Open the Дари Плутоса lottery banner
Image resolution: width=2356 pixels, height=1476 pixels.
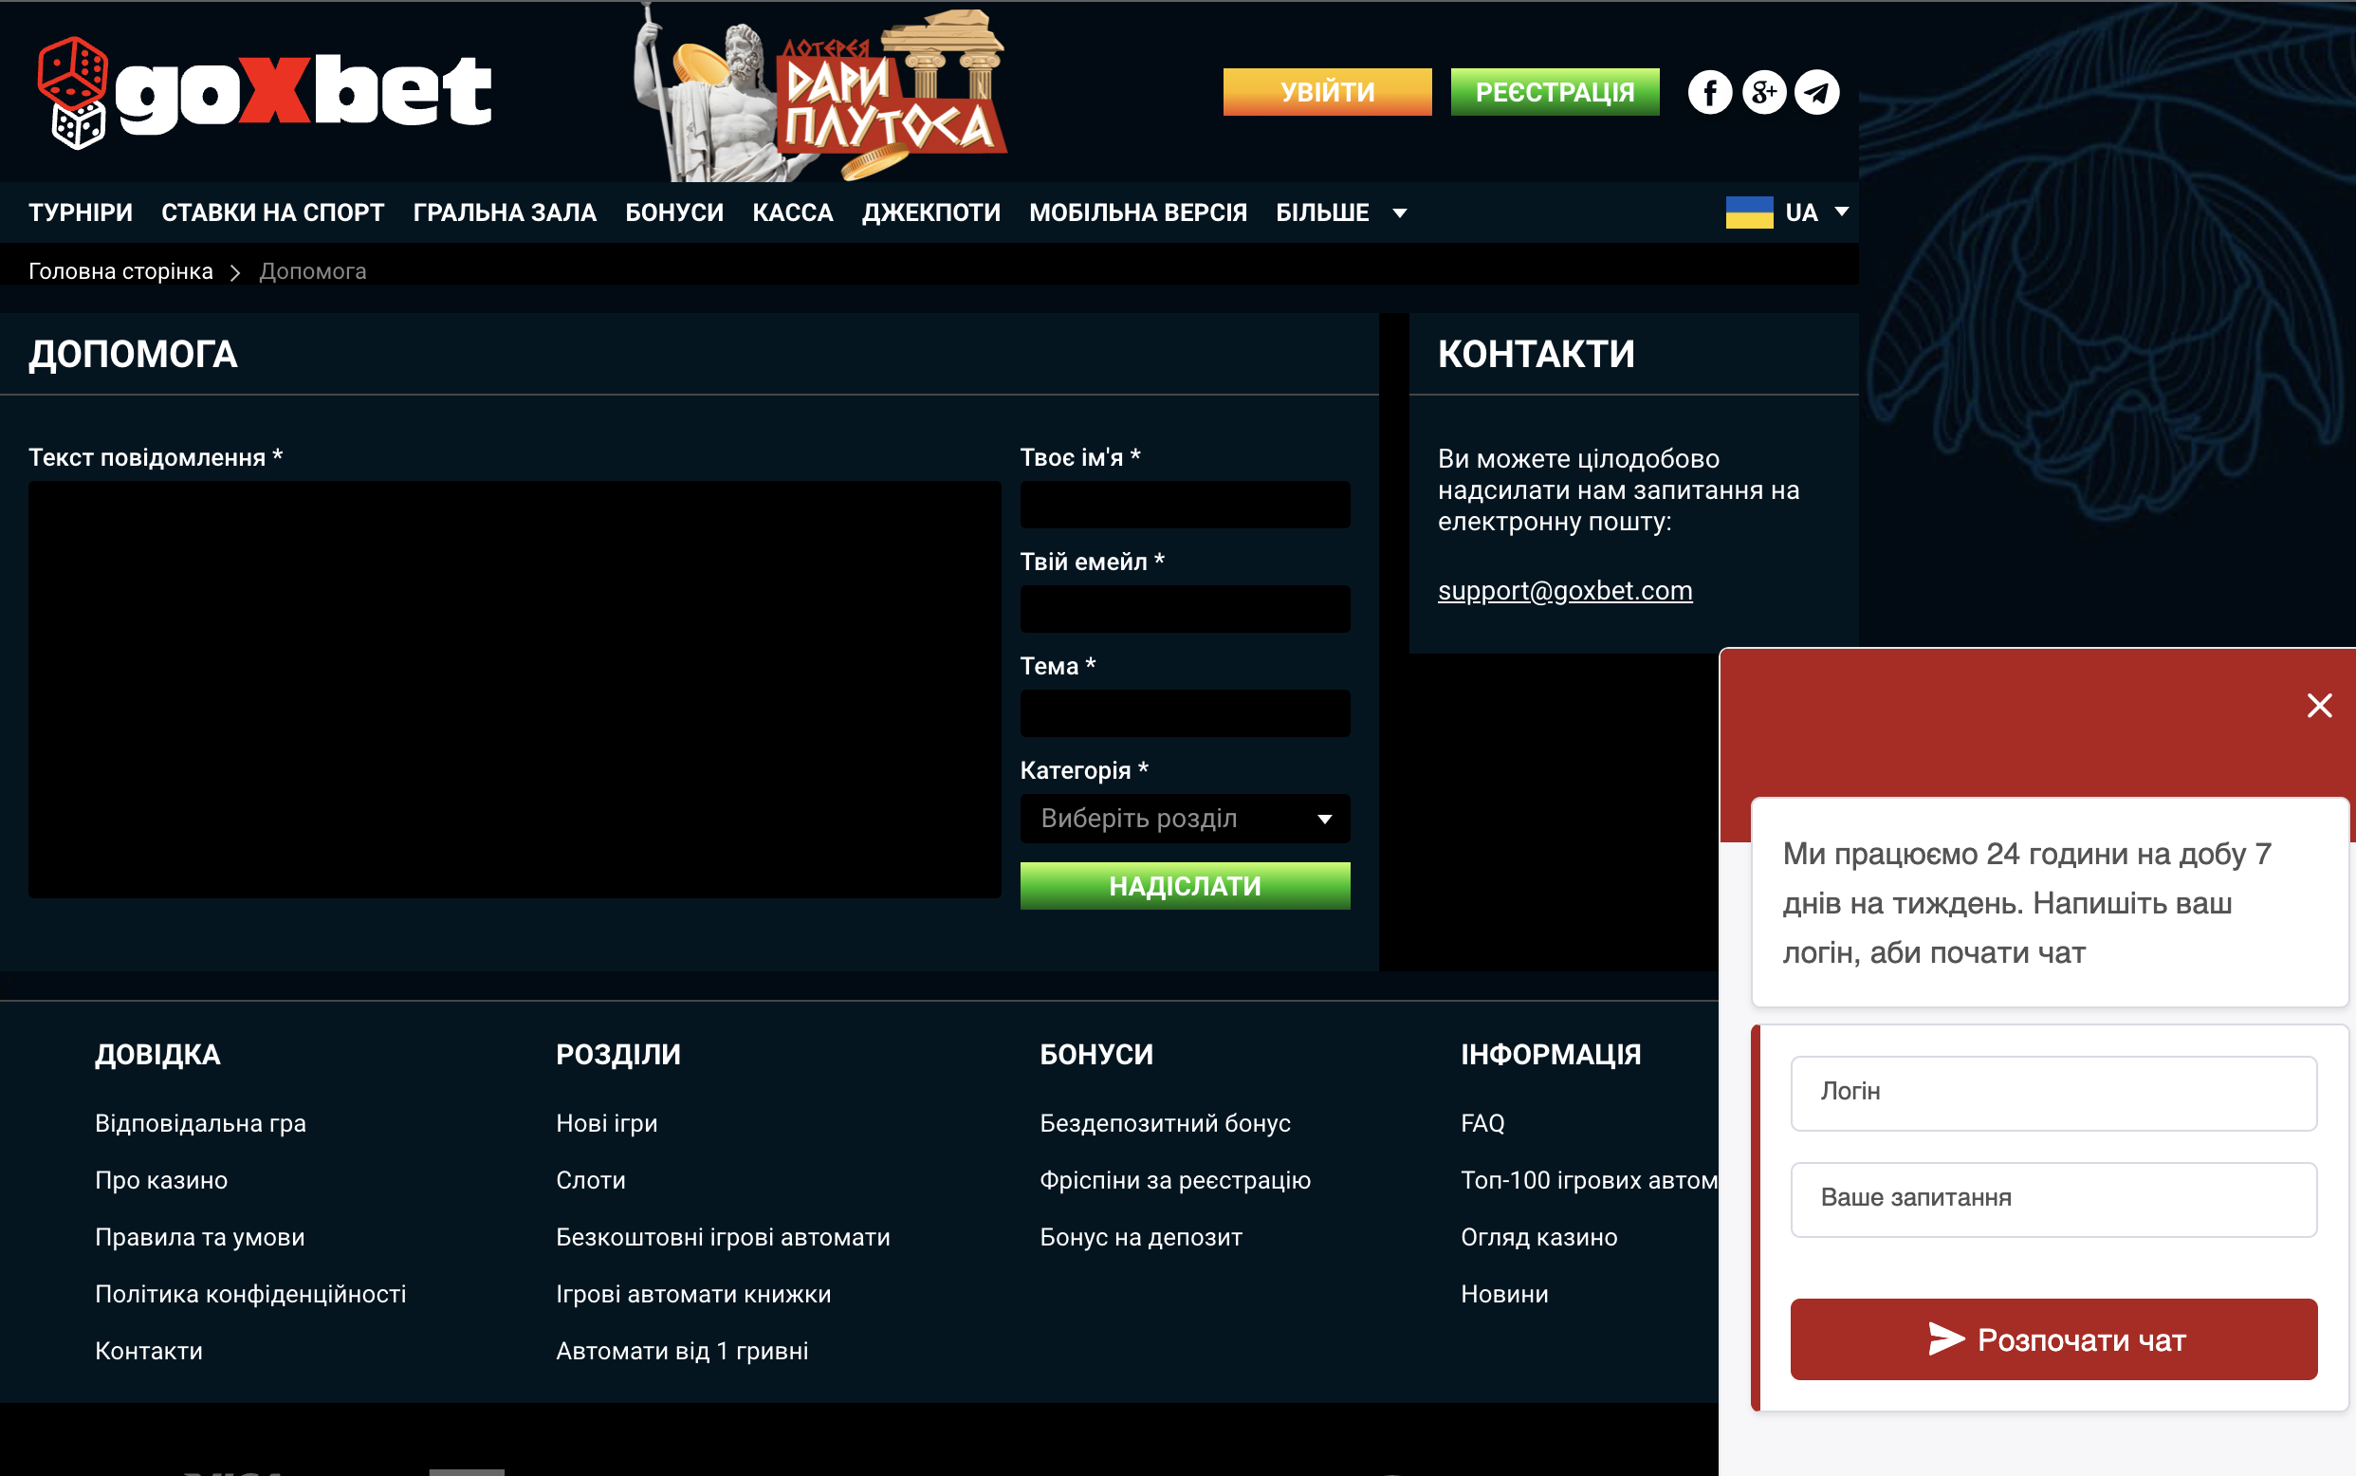pos(819,93)
